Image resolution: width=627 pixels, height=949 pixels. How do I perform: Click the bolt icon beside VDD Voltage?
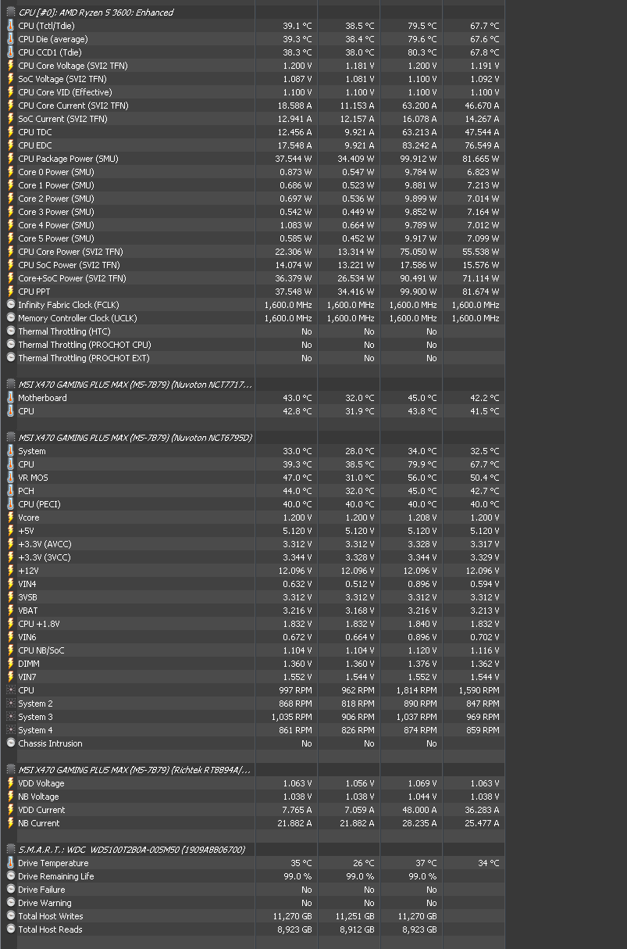click(x=11, y=783)
